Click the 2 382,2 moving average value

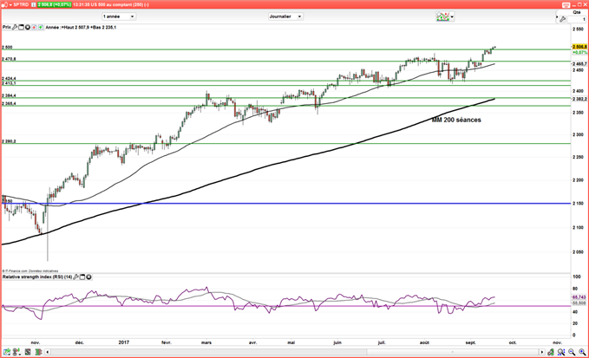(x=579, y=99)
